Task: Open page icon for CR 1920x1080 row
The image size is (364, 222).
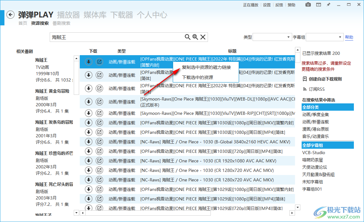Action: tap(99, 161)
